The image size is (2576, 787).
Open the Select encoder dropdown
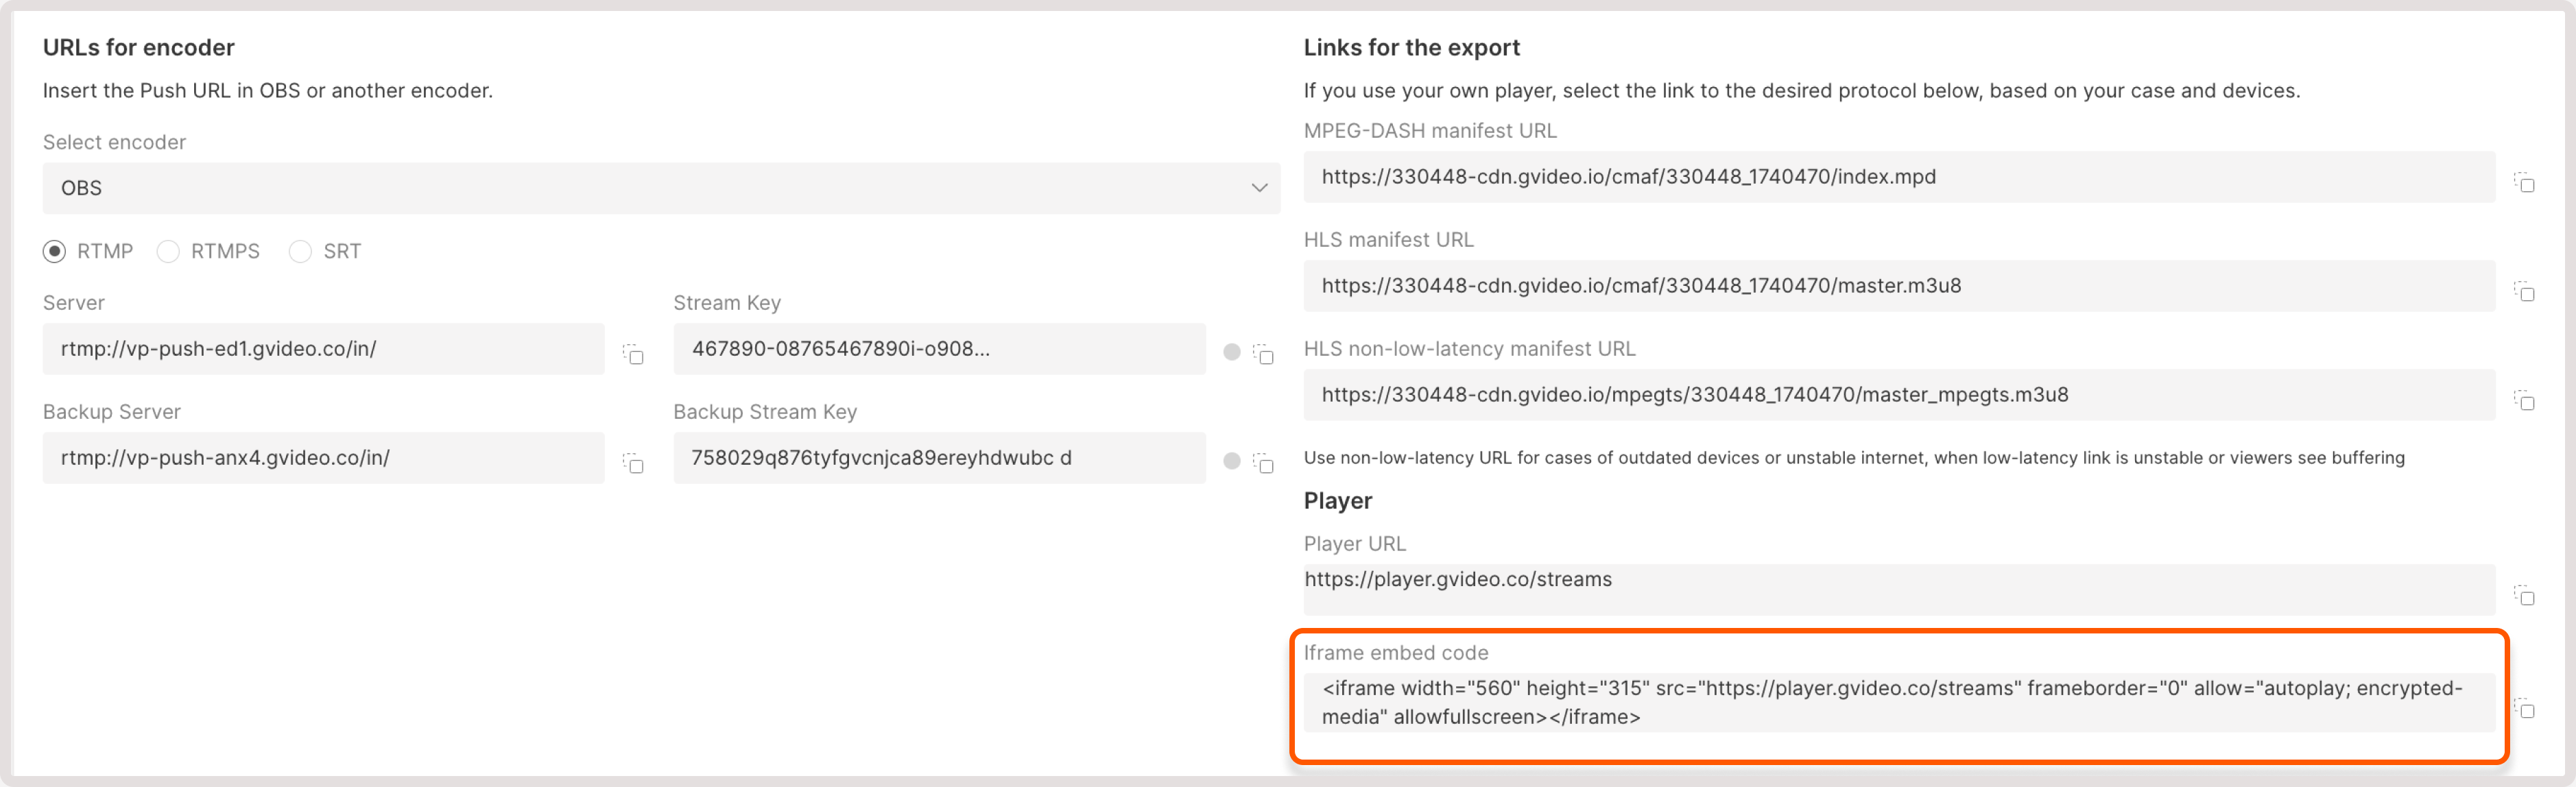tap(660, 188)
